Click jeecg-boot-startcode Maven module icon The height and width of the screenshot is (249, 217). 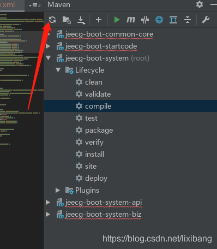(x=60, y=46)
